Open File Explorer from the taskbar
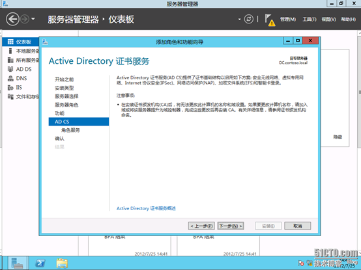This screenshot has height=270, width=361. [x=62, y=263]
